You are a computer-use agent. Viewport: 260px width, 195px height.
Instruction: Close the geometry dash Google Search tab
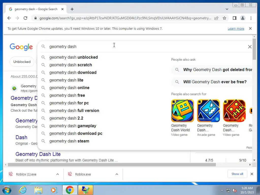(x=62, y=9)
